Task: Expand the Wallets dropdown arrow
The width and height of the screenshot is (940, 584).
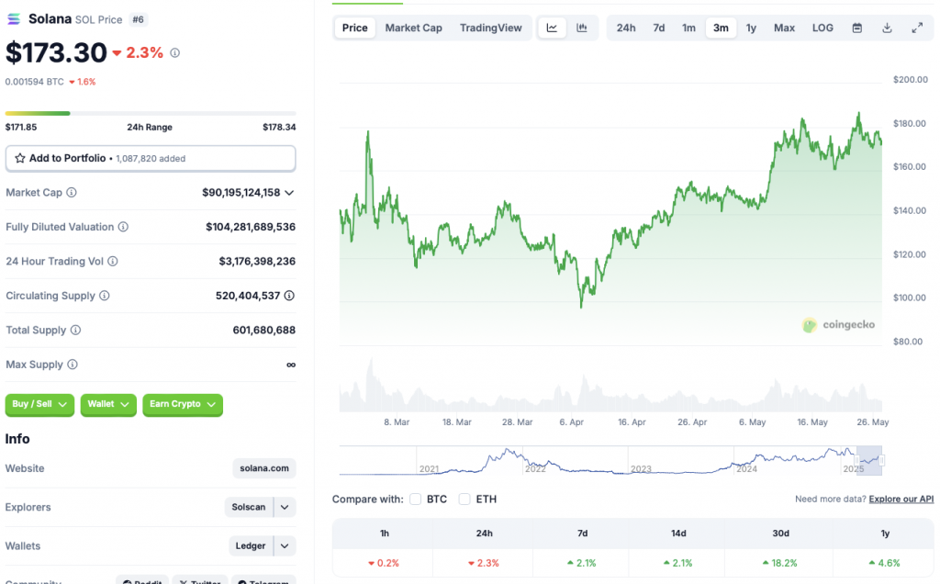Action: tap(285, 546)
